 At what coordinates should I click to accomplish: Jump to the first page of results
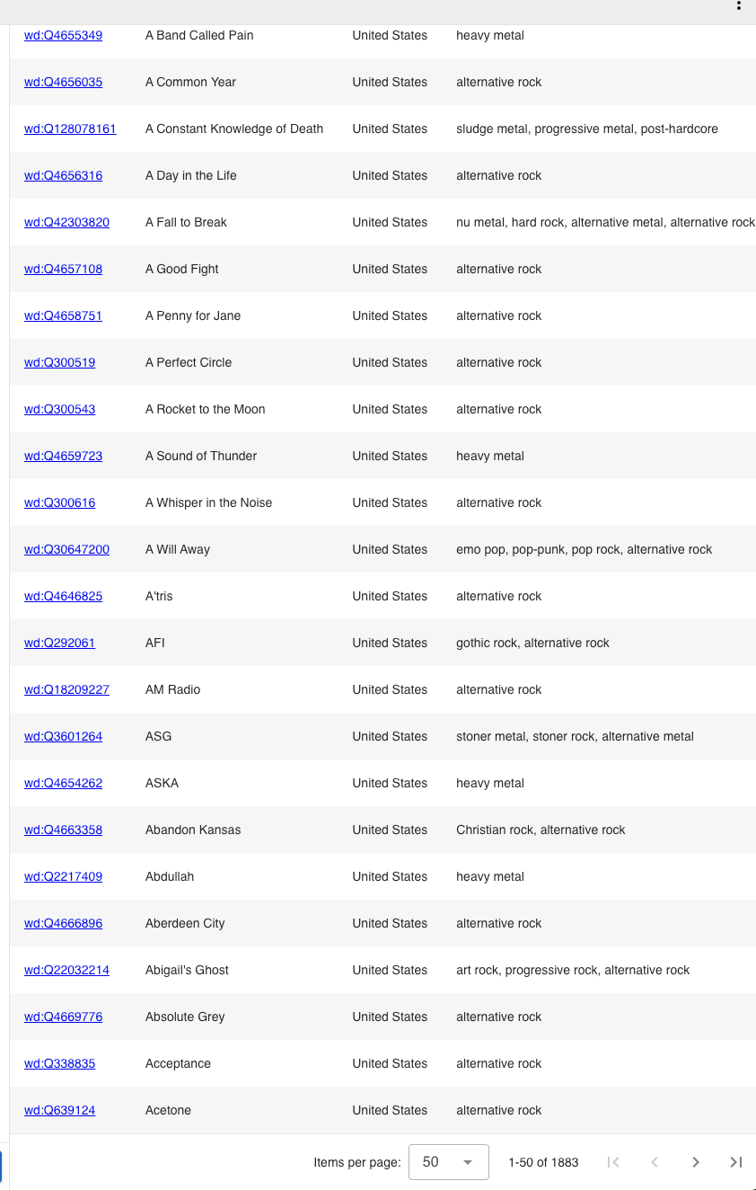pyautogui.click(x=613, y=1162)
